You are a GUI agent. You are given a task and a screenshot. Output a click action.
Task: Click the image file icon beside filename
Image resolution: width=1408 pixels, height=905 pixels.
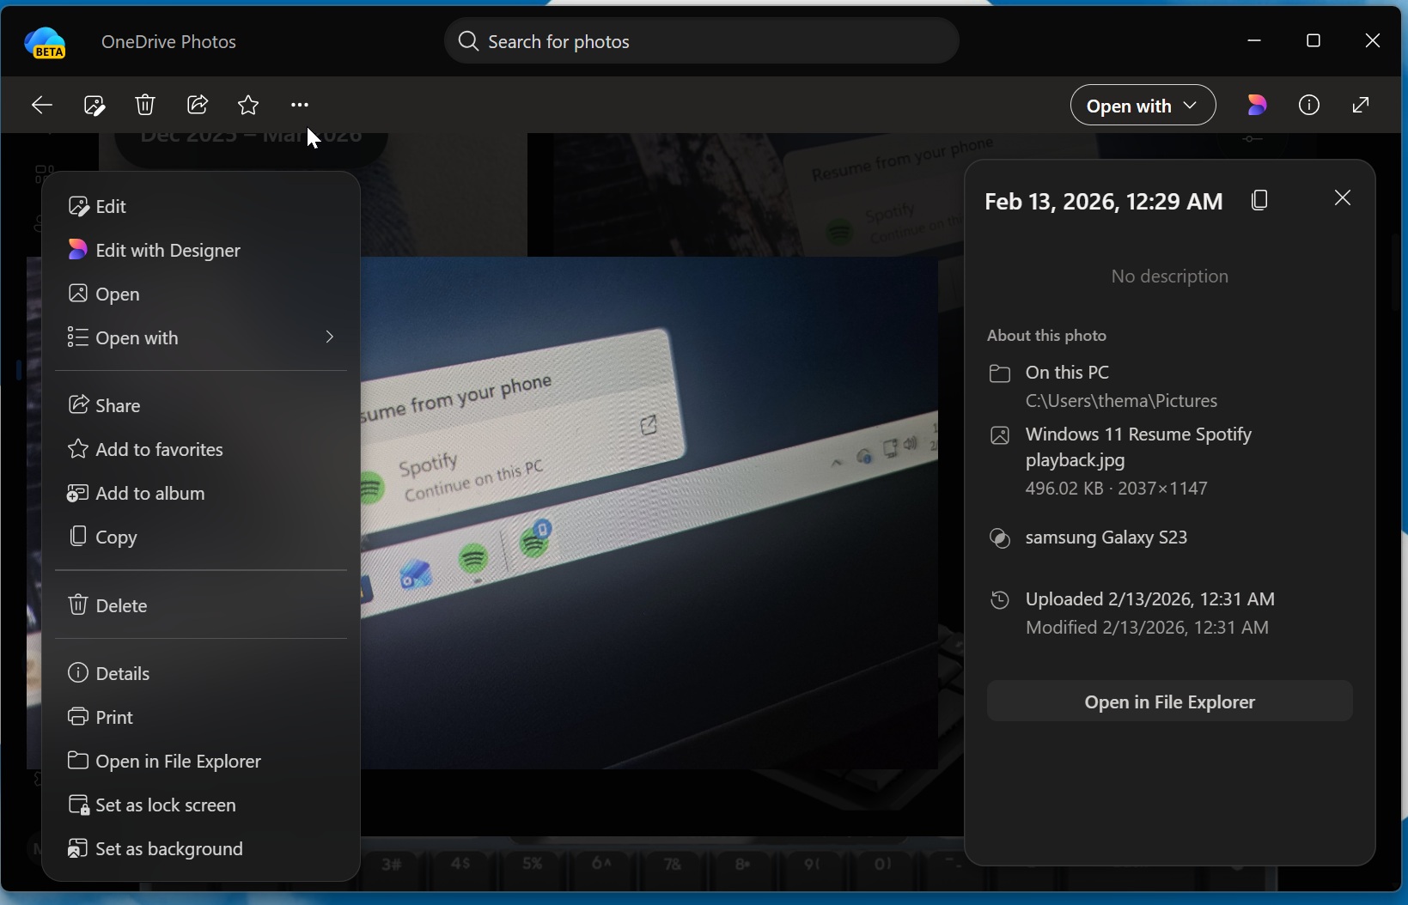[x=999, y=435]
